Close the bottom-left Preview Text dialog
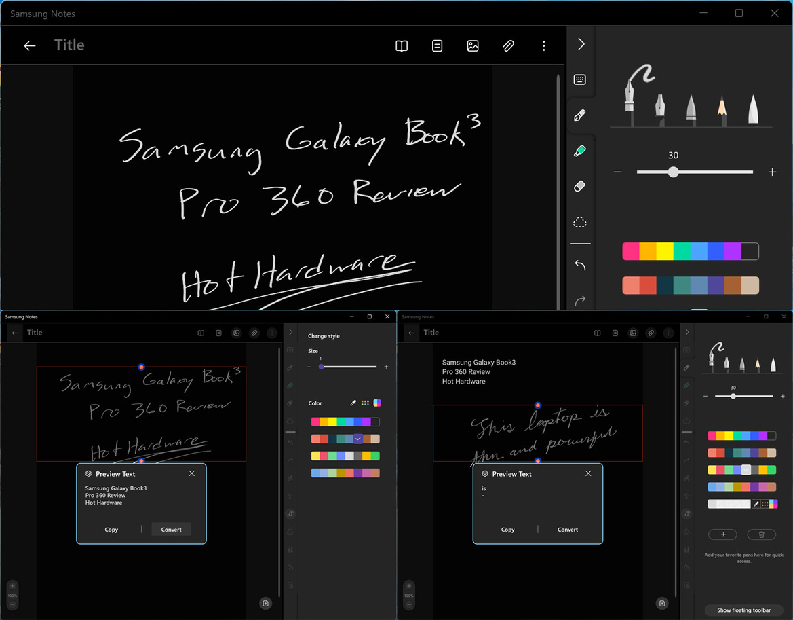Viewport: 793px width, 620px height. click(x=192, y=473)
